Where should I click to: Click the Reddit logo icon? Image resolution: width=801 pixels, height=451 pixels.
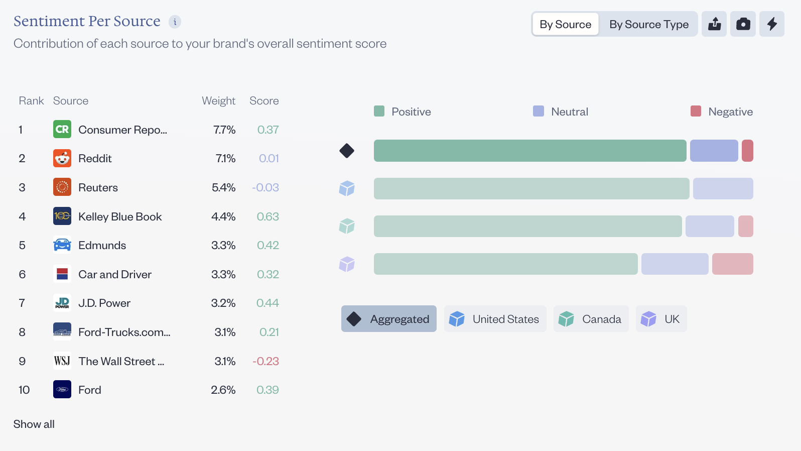click(62, 158)
